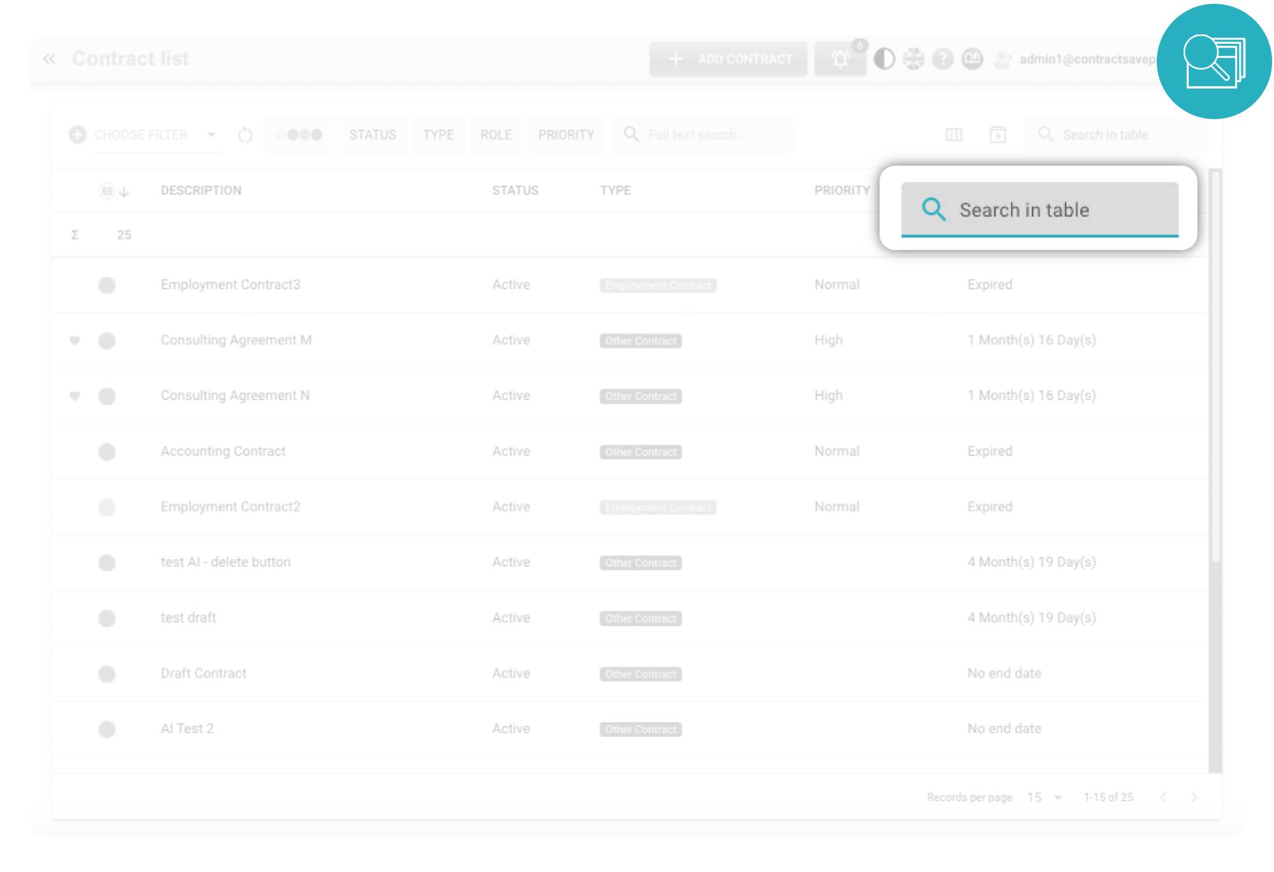Select the checkbox next to Employment Contract3
This screenshot has height=872, width=1274.
[x=106, y=283]
